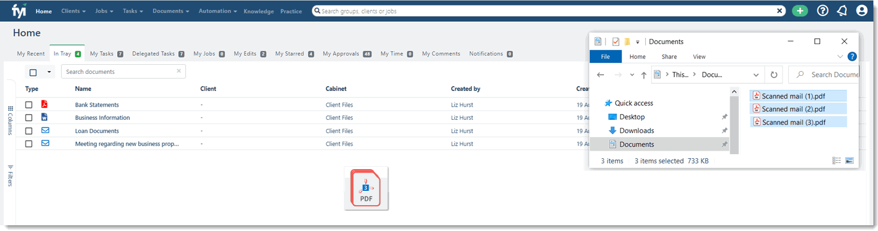This screenshot has height=231, width=878.
Task: Go to Home in the navbar
Action: pyautogui.click(x=44, y=11)
